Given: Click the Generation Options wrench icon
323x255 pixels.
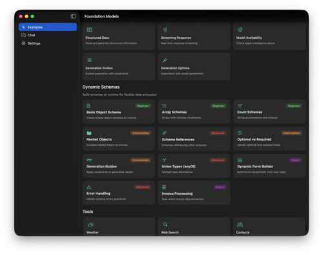Looking at the screenshot, I should [165, 60].
